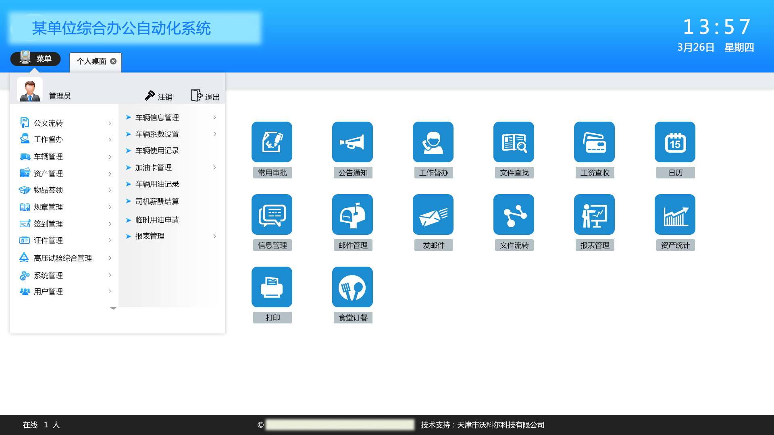Viewport: 774px width, 435px height.
Task: Click the 文件流转 share icon
Action: (514, 215)
